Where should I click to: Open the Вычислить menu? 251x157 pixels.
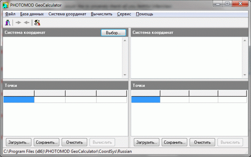click(101, 14)
